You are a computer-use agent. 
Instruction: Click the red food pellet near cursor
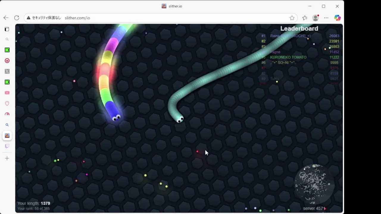coord(197,152)
